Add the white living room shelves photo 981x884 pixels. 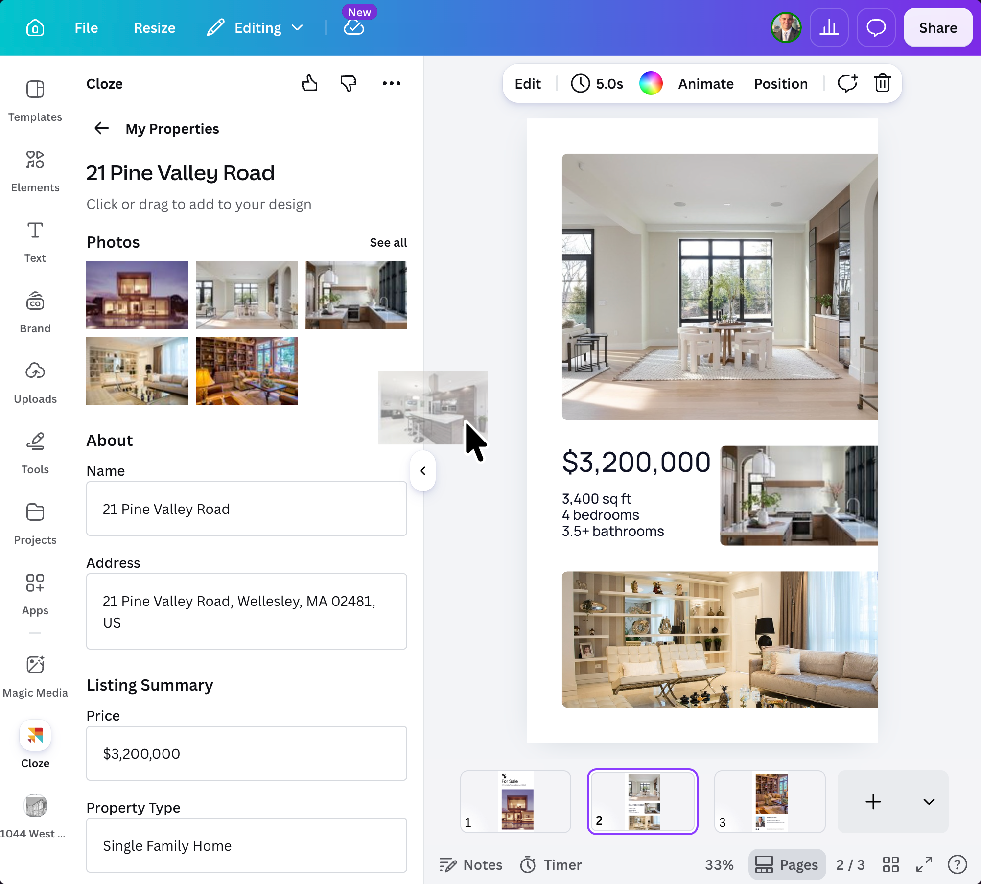coord(137,371)
